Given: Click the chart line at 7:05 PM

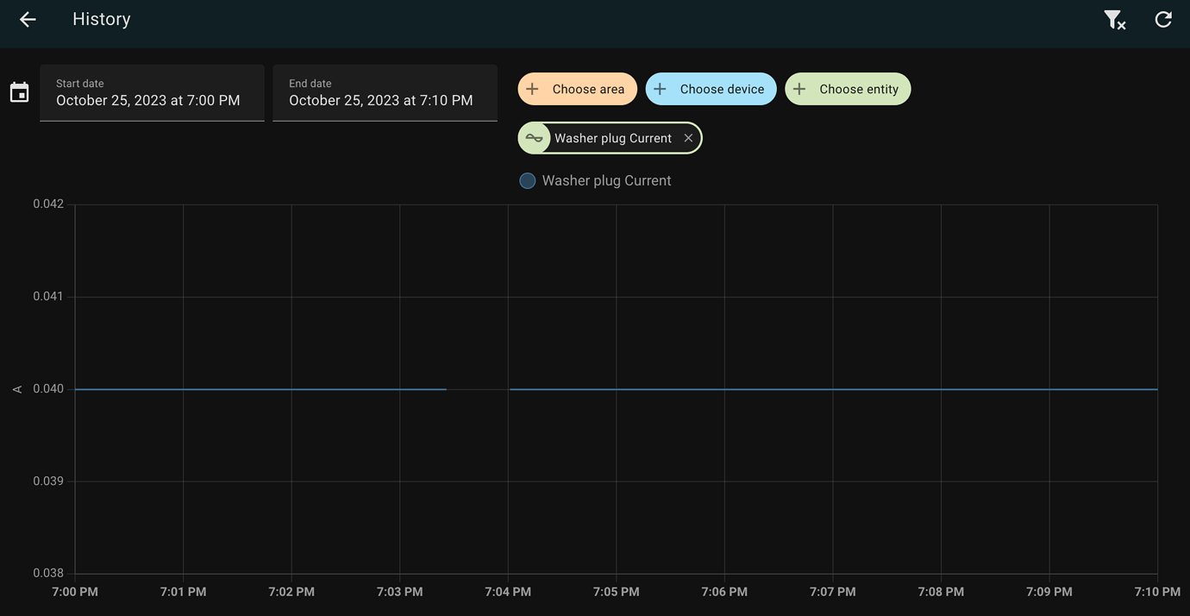Looking at the screenshot, I should tap(616, 389).
